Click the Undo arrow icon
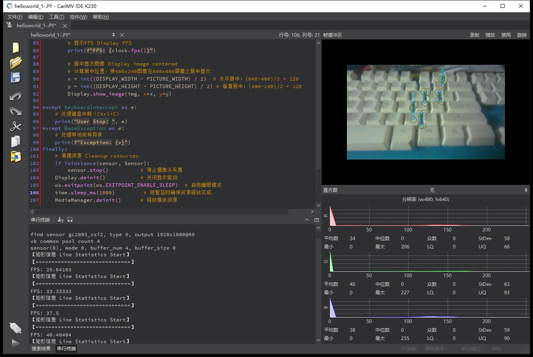The height and width of the screenshot is (357, 533). click(15, 96)
